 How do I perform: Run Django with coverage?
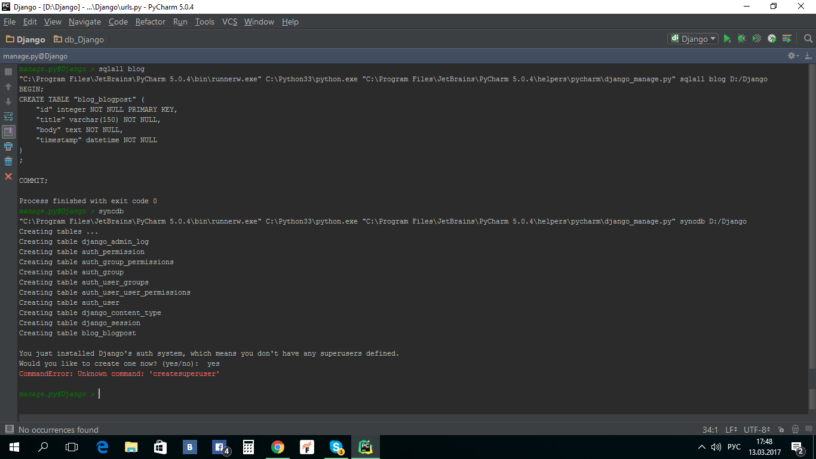click(x=757, y=39)
